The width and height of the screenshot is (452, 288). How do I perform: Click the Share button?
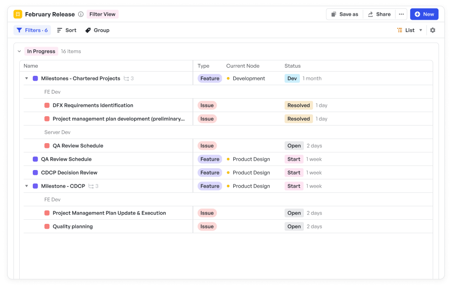pos(379,14)
